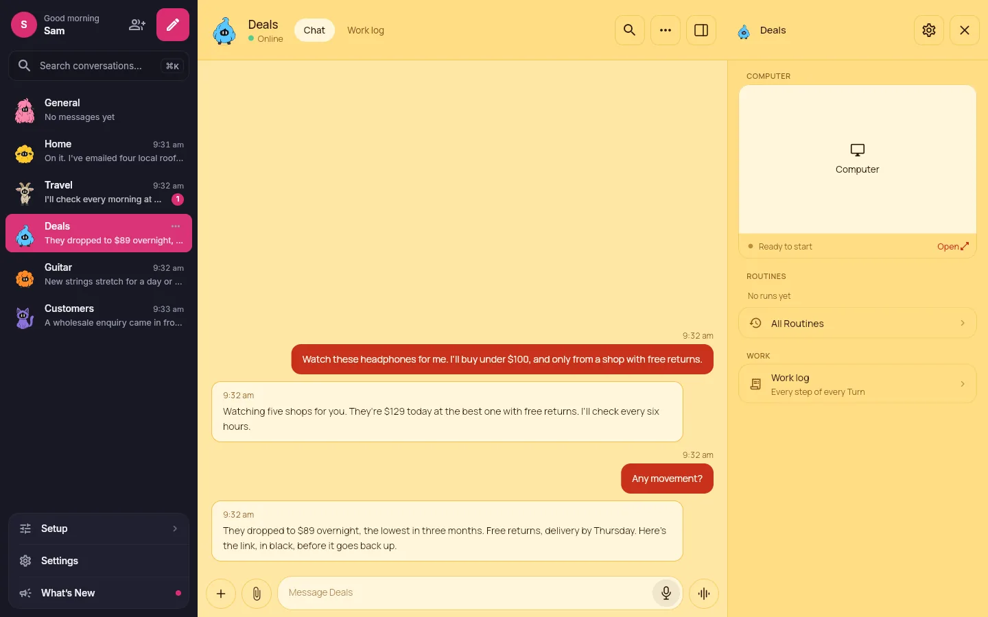Viewport: 988px width, 617px height.
Task: Expand the Work log row chevron
Action: pos(963,384)
